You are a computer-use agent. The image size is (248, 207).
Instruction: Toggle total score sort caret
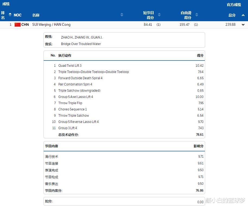click(x=243, y=15)
